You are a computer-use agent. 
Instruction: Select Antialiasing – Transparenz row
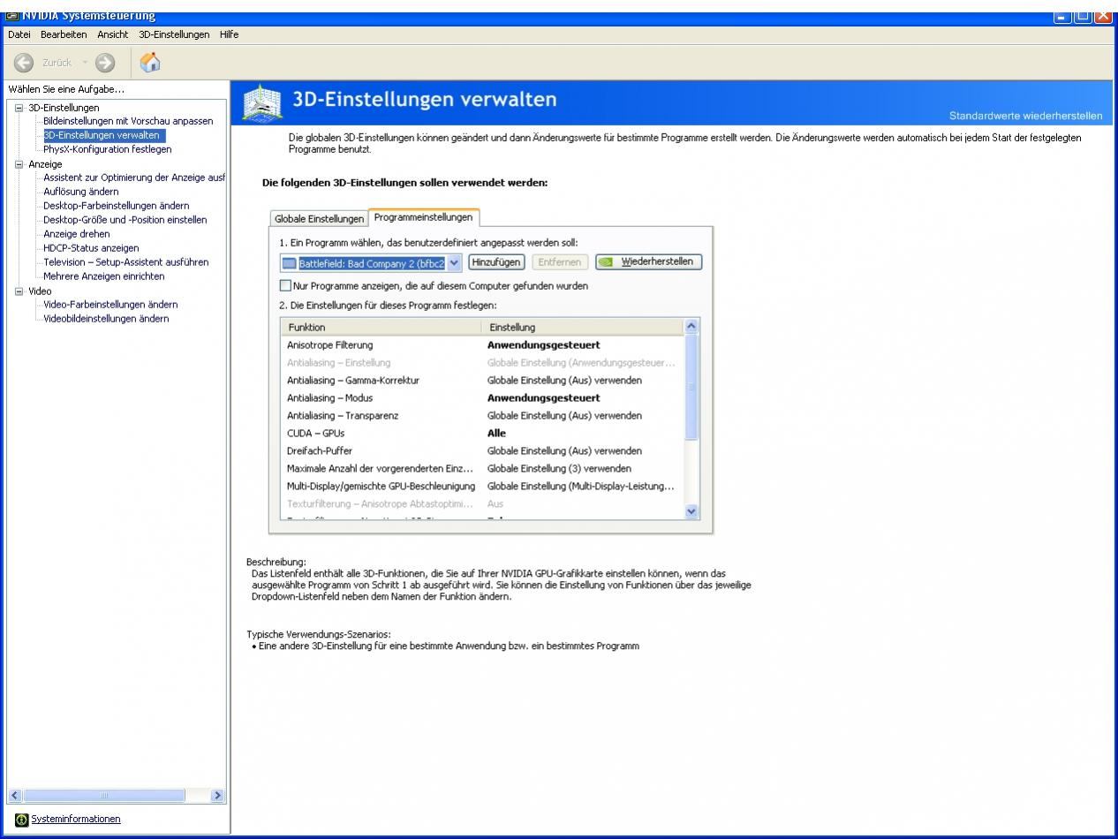click(x=482, y=416)
